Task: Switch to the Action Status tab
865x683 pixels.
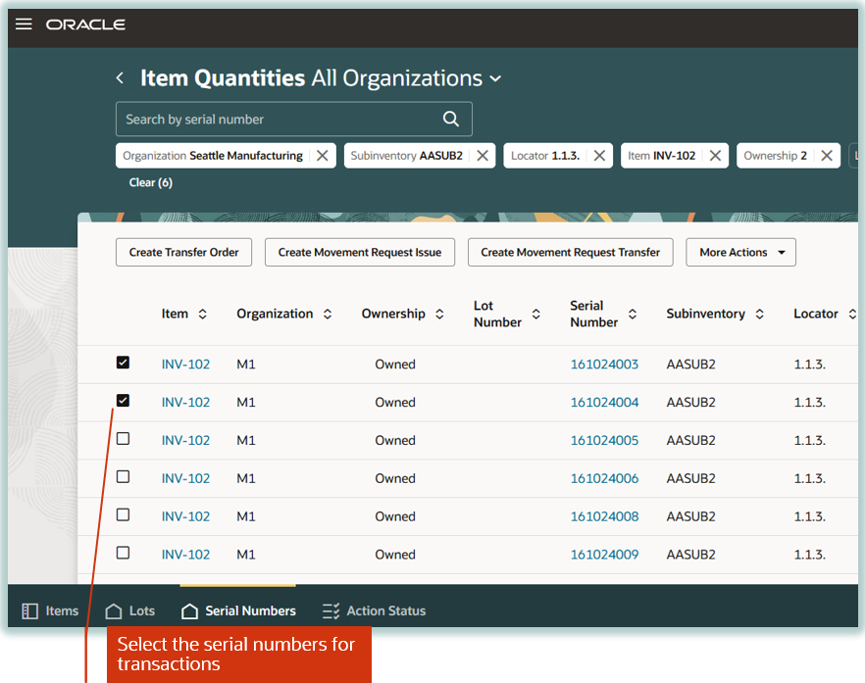Action: [374, 610]
